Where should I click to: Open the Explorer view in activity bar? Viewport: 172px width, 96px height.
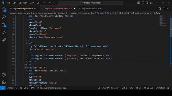[x=4, y=10]
